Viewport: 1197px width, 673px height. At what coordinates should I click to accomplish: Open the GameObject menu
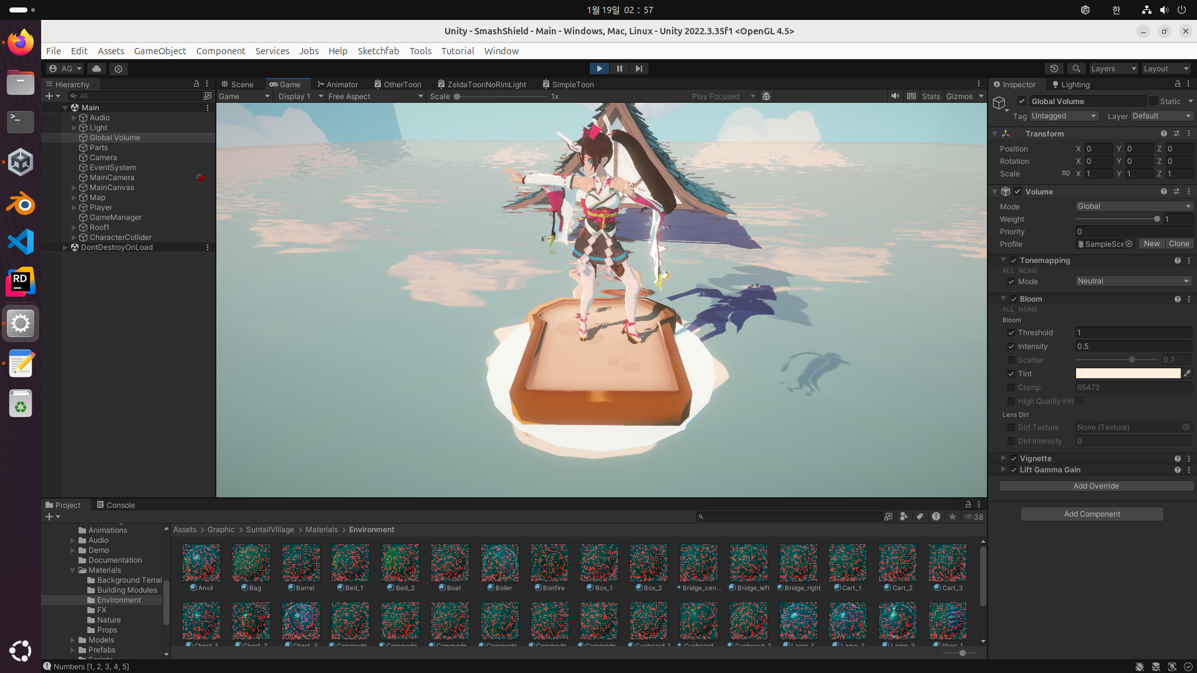[160, 51]
